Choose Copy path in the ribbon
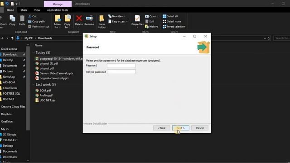The image size is (290, 163). coord(36,21)
